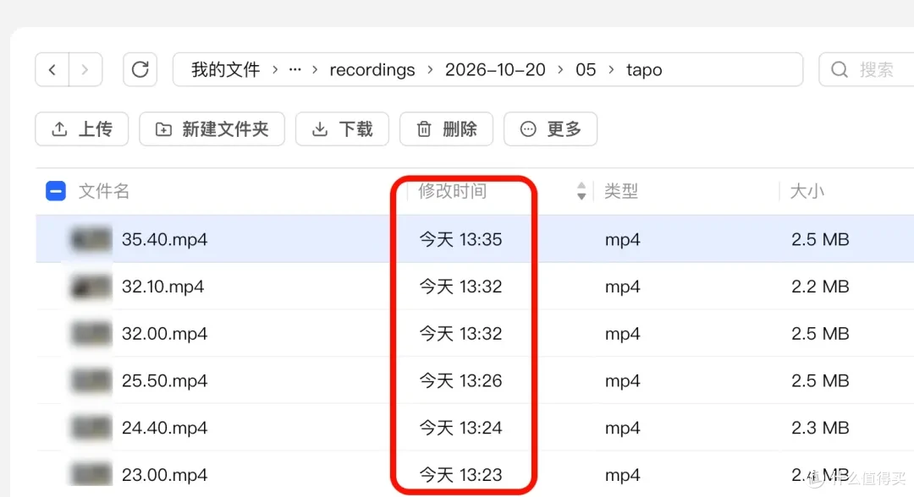This screenshot has height=497, width=914.
Task: Refresh the file list
Action: [x=140, y=70]
